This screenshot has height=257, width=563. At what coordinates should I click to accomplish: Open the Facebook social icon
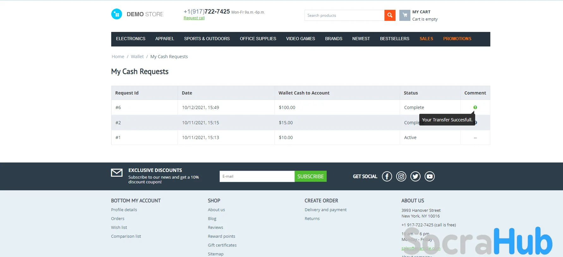tap(387, 176)
